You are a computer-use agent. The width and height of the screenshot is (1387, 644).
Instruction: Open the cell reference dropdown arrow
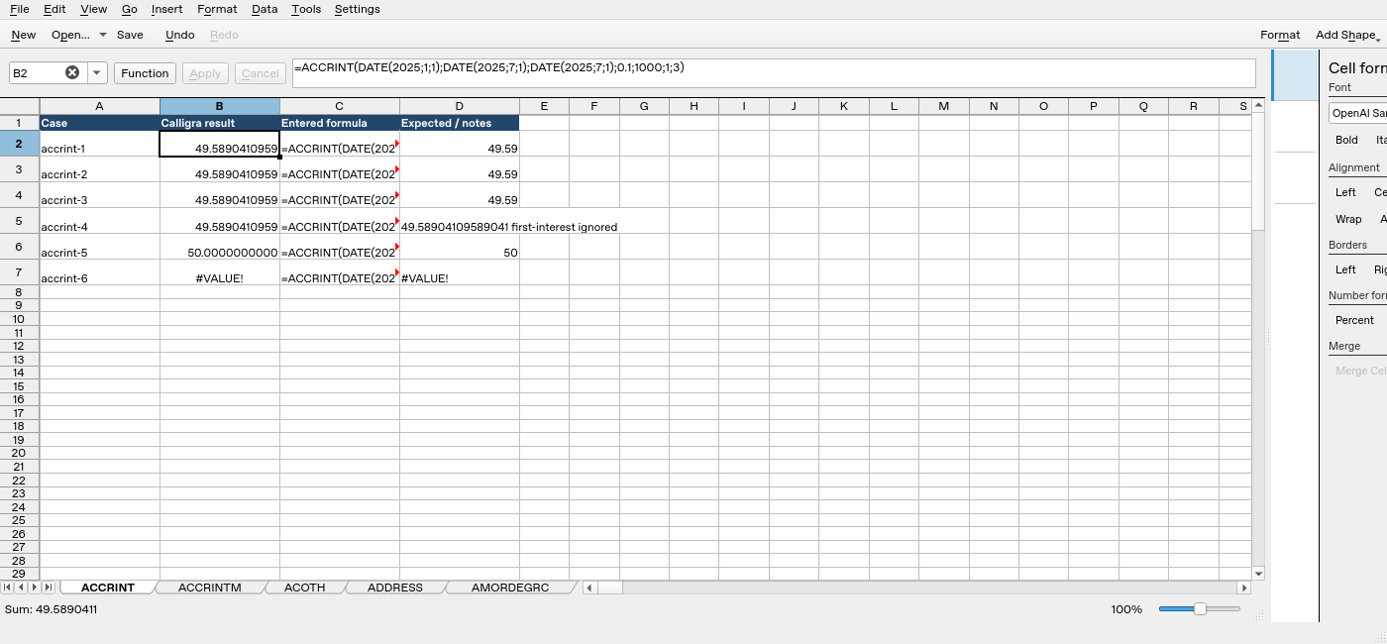pos(97,72)
